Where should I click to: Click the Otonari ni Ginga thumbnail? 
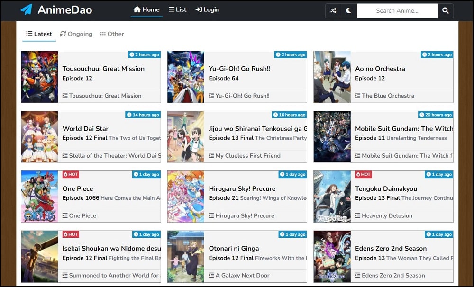coord(186,257)
